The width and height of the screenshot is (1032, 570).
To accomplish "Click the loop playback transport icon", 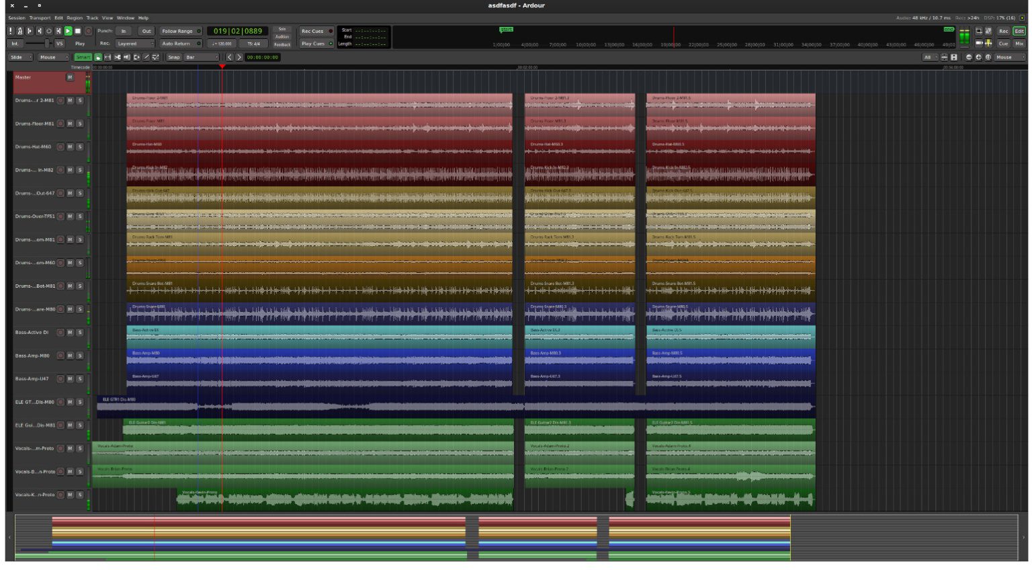I will tap(49, 30).
